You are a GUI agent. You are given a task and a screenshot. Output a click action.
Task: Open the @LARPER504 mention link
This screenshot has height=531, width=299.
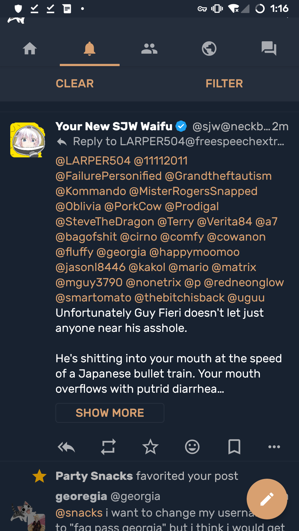93,161
